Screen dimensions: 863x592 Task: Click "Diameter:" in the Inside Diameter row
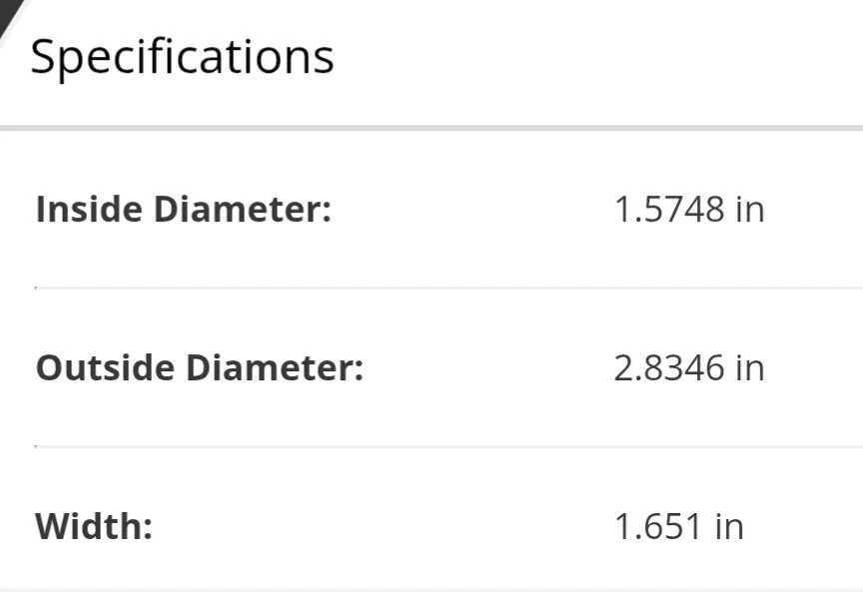[x=240, y=211]
